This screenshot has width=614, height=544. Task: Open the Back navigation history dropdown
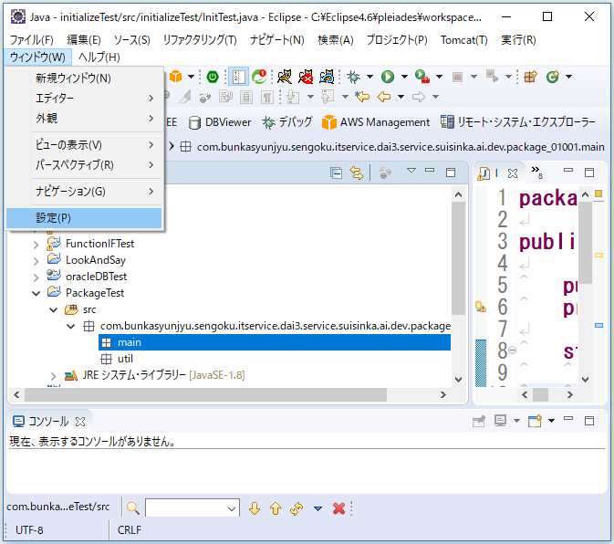pyautogui.click(x=401, y=97)
